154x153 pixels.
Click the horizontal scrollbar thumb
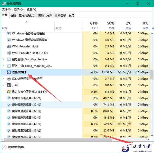click(58, 139)
